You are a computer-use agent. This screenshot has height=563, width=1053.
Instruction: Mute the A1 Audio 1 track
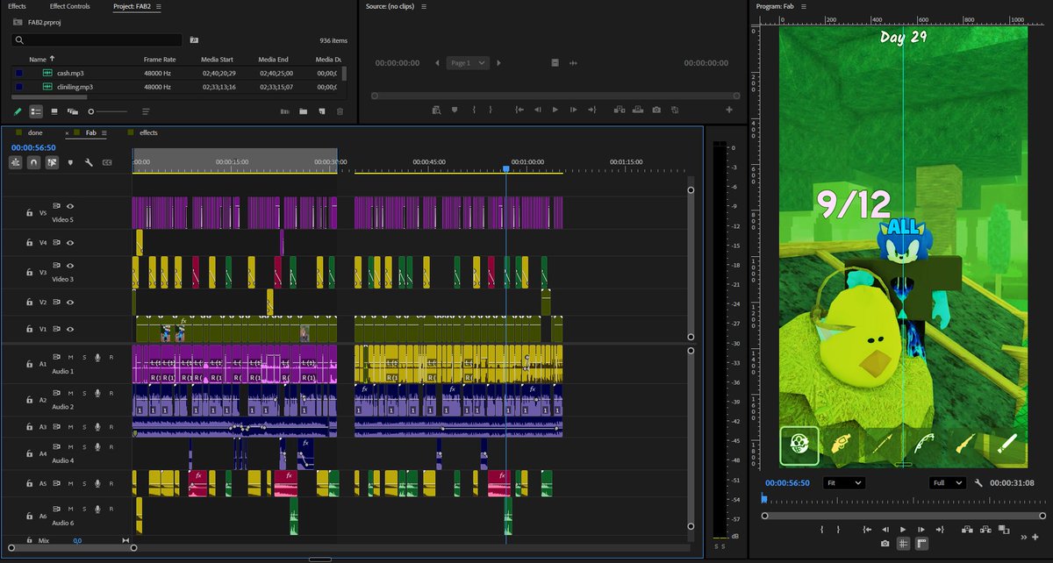71,357
